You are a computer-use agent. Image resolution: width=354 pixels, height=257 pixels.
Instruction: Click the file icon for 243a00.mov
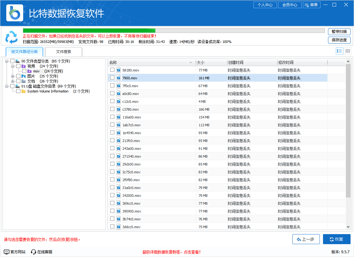tap(118, 148)
